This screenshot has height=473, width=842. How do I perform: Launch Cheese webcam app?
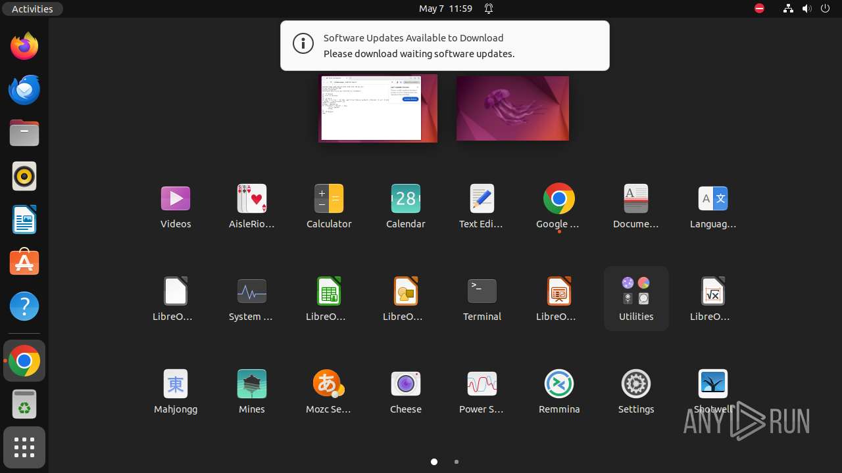pos(406,392)
